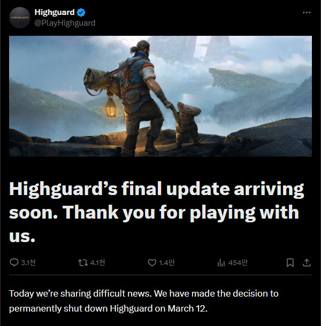Click the share upload arrow icon
Screen dimensions: 321x326
tap(307, 262)
